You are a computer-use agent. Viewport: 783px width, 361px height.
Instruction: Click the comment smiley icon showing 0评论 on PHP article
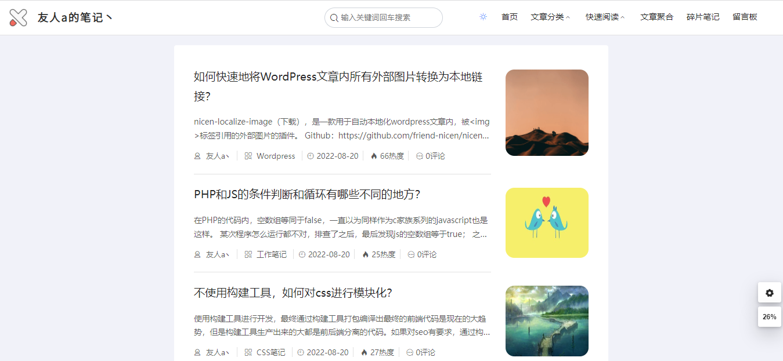[411, 254]
